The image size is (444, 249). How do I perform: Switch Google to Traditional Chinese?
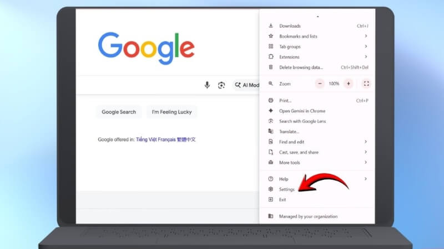pos(186,139)
